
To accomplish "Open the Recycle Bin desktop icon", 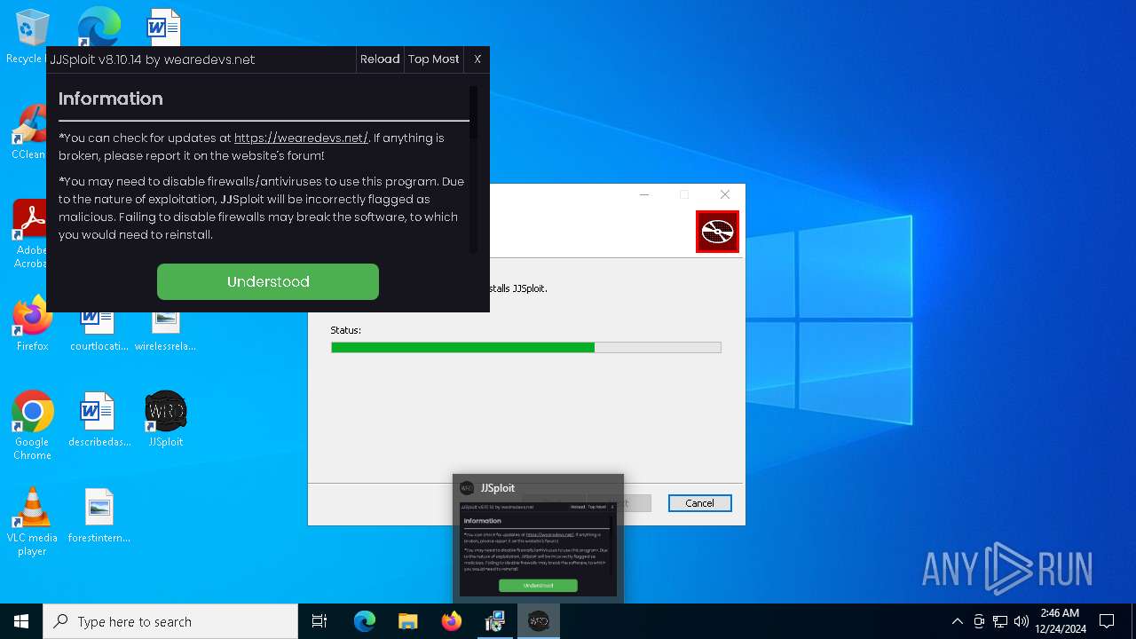I will [x=32, y=35].
